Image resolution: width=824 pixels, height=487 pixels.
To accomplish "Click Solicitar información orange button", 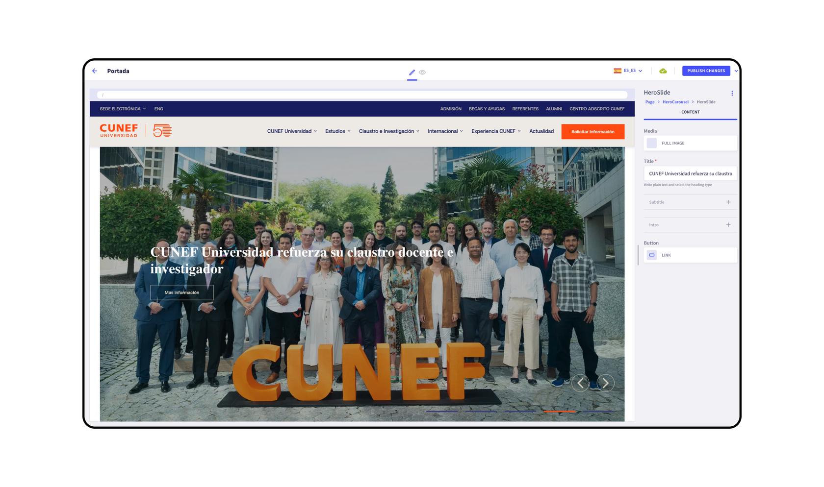I will 592,132.
